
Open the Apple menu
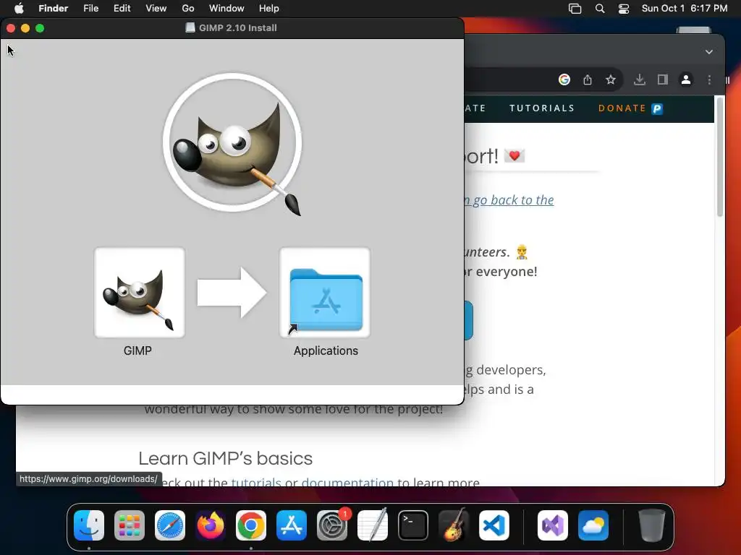point(19,9)
